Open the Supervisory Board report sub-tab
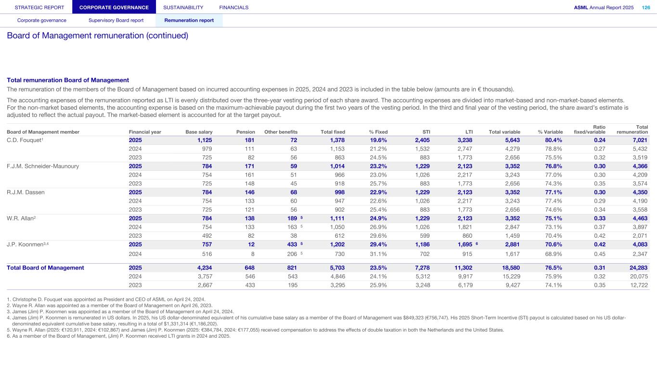Image resolution: width=657 pixels, height=370 pixels. pos(116,20)
